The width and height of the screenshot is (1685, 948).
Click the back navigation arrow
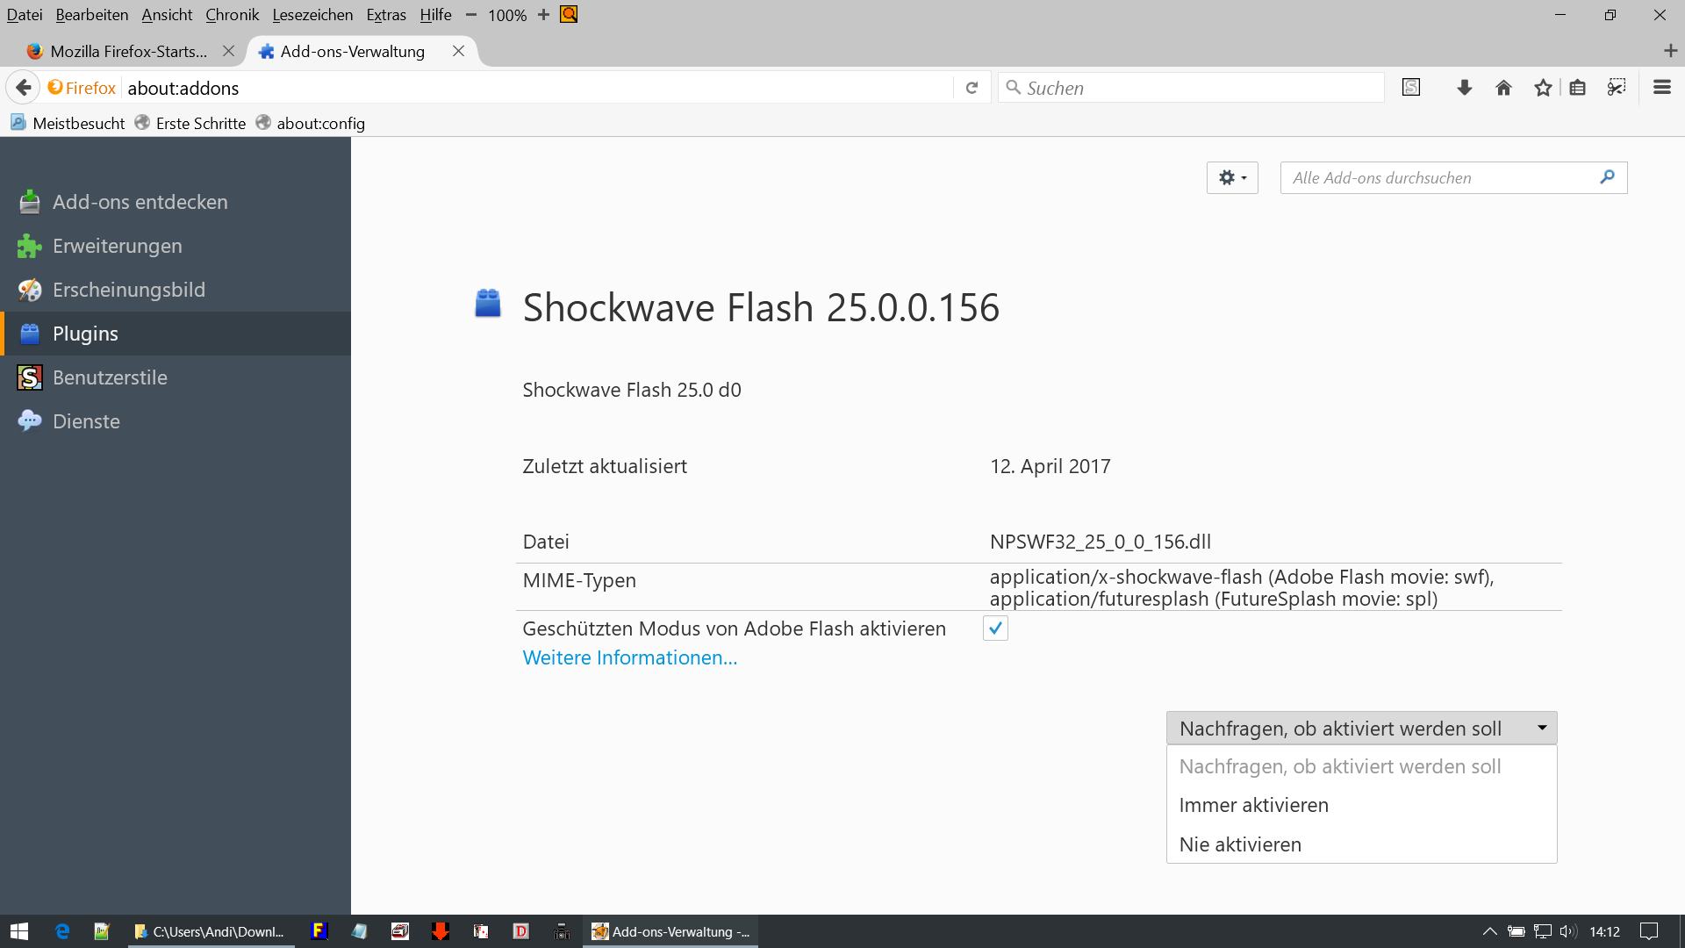[24, 88]
